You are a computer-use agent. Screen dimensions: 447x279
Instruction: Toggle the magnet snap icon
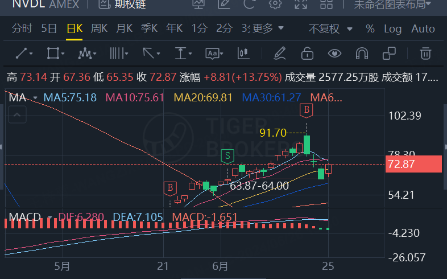click(362, 54)
